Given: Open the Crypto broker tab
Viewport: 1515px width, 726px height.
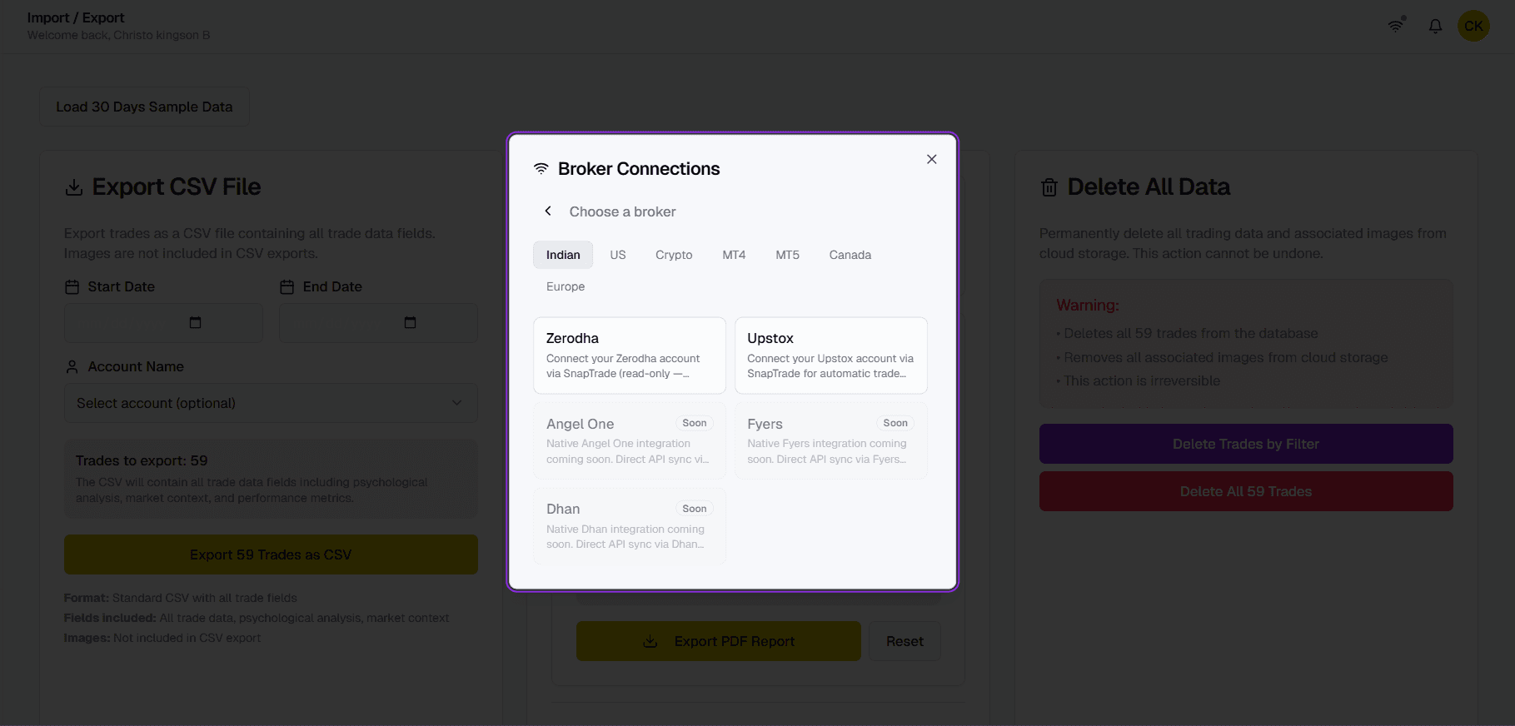Looking at the screenshot, I should (674, 255).
